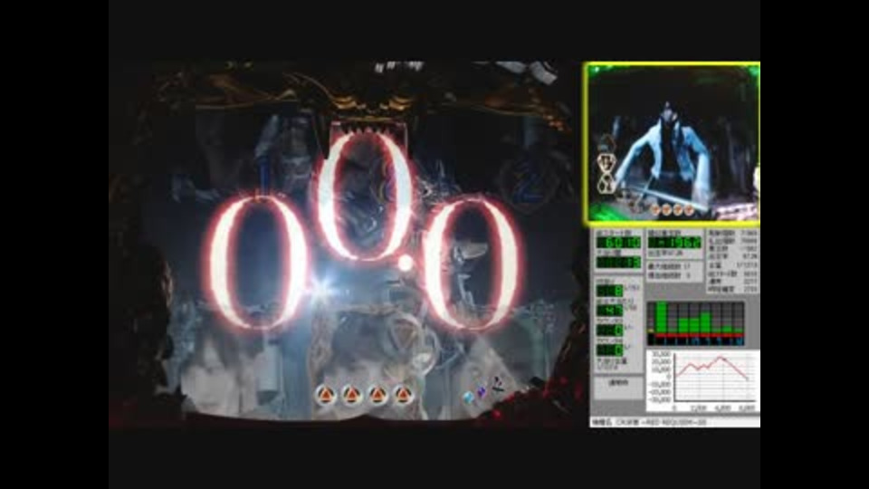This screenshot has width=869, height=489.
Task: Click the hexagon emblem in the sub-screen preview
Action: pos(606,164)
